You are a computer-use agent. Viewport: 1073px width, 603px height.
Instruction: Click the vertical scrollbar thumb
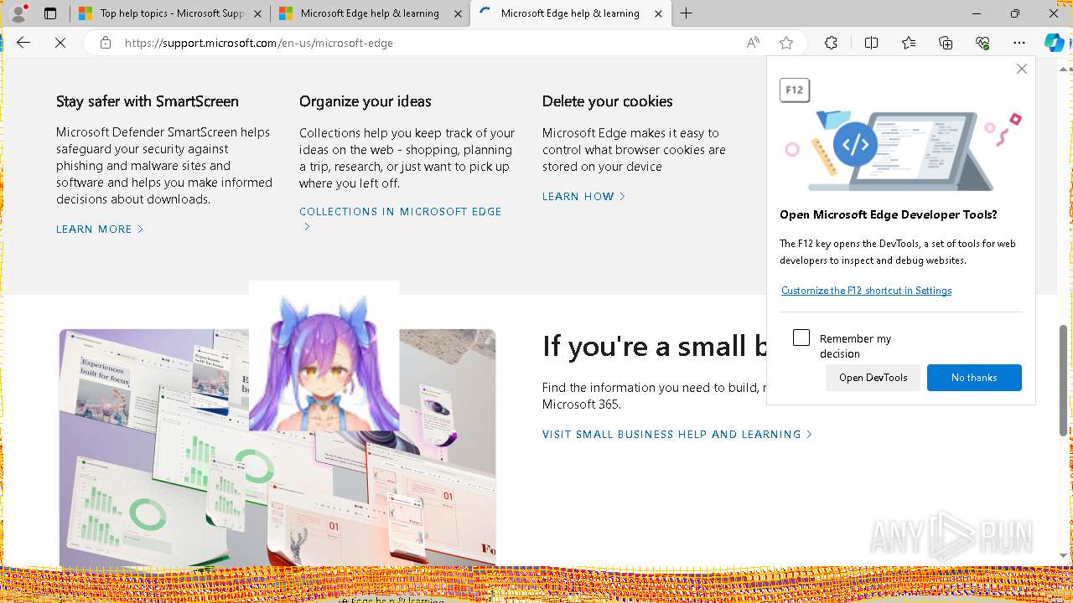pyautogui.click(x=1064, y=380)
